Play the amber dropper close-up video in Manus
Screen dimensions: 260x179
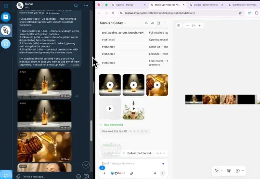(157, 85)
